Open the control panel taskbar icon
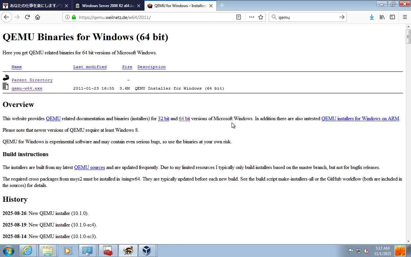 [87, 251]
